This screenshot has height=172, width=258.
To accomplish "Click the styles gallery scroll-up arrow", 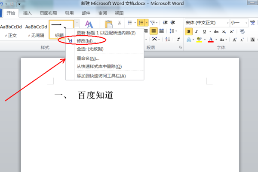I will pyautogui.click(x=77, y=22).
